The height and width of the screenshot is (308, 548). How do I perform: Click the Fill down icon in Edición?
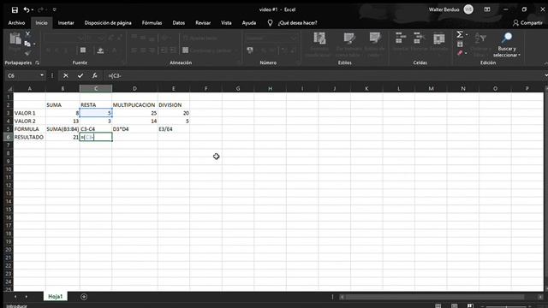460,44
